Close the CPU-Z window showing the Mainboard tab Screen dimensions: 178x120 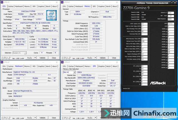point(57,62)
